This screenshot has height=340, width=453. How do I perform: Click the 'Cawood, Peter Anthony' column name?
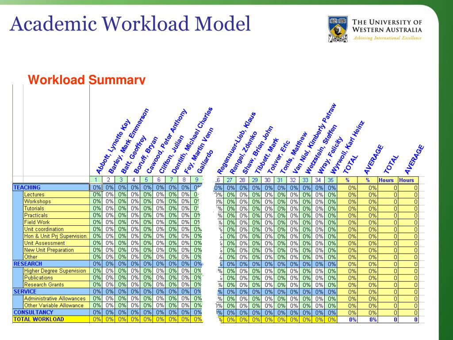coord(166,141)
